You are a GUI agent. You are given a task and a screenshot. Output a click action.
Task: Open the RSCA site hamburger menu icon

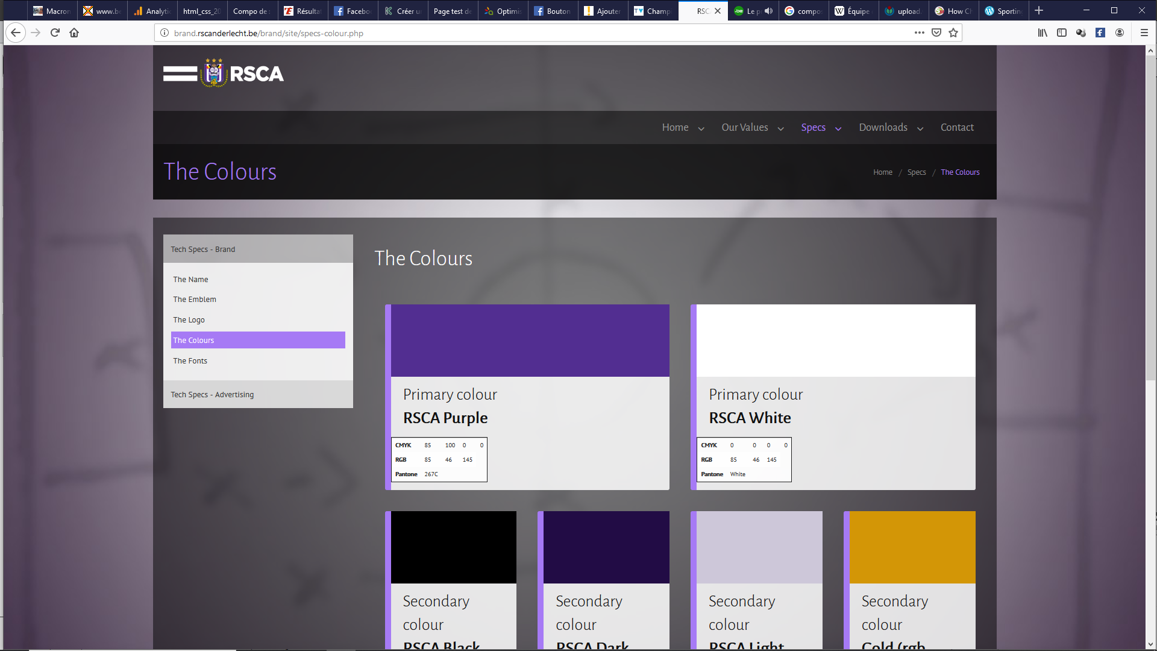(x=180, y=74)
